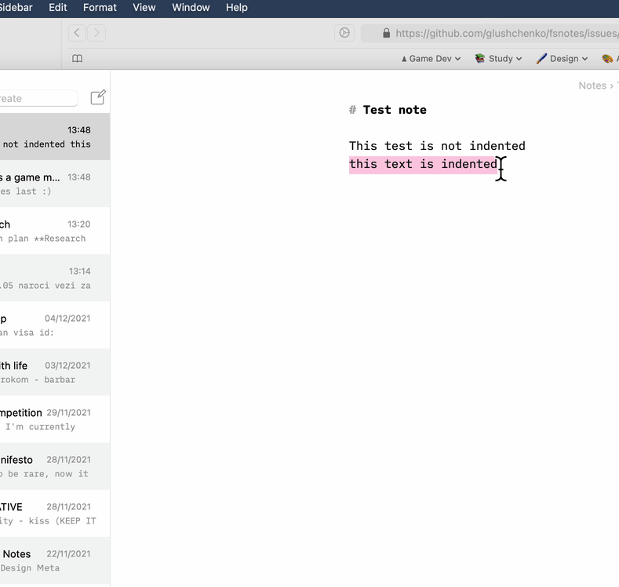
Task: Go back with the browser back arrow
Action: (78, 33)
